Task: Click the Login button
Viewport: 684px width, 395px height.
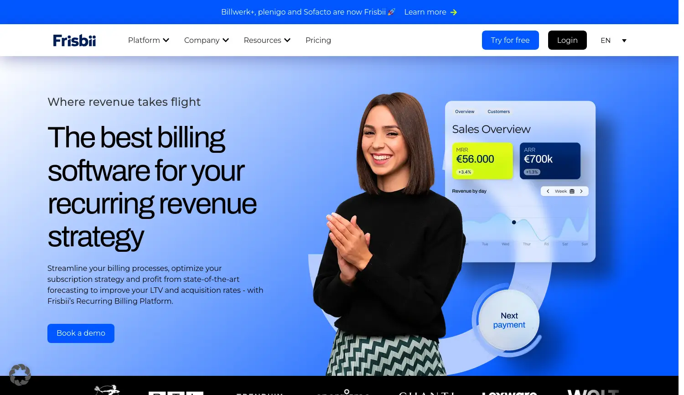Action: (567, 40)
